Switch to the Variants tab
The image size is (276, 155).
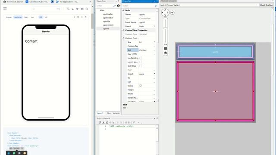(116, 113)
